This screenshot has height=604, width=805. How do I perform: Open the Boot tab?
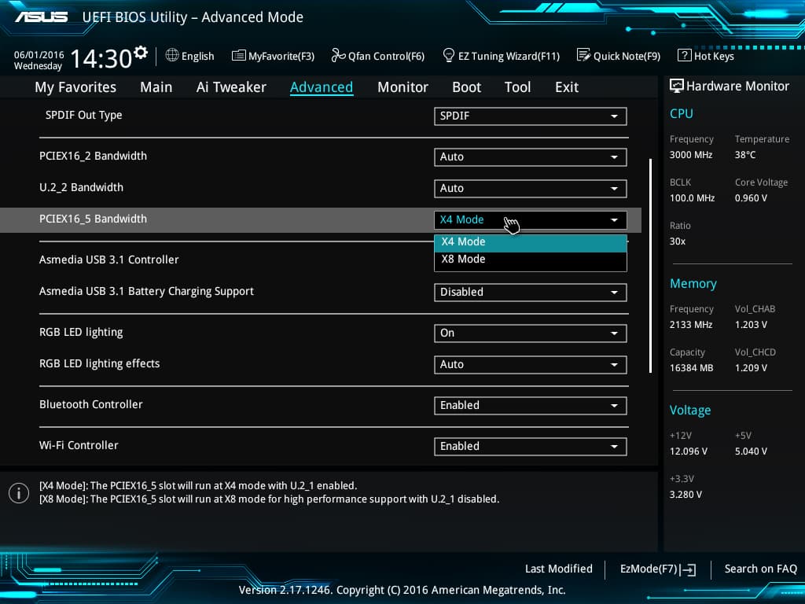[467, 87]
